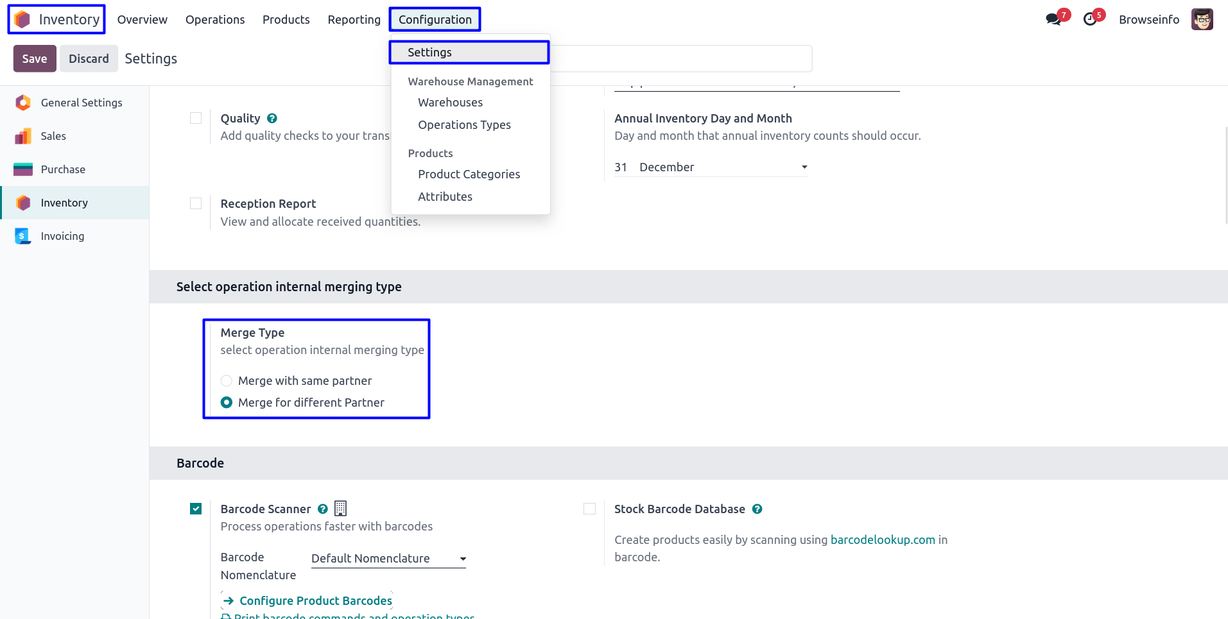
Task: Select Warehouses from the Configuration menu
Action: tap(450, 103)
